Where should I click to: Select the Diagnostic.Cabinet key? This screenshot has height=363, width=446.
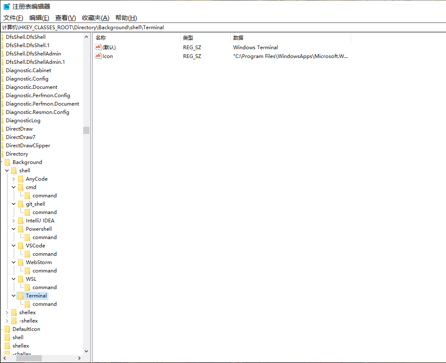[x=28, y=71]
